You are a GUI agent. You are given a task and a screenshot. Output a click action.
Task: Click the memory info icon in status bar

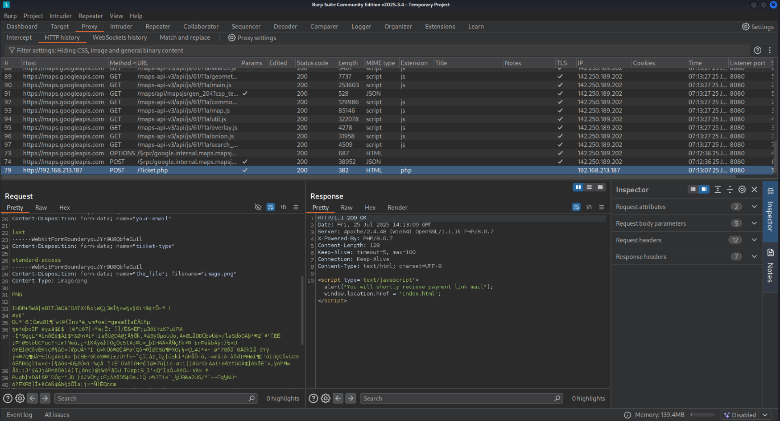coord(627,415)
